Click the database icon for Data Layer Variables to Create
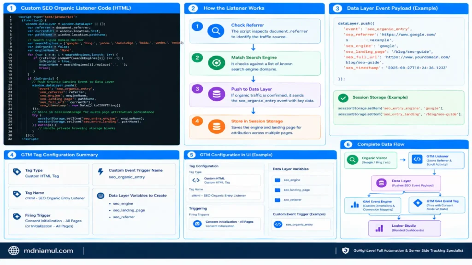472x265 pixels. click(100, 196)
